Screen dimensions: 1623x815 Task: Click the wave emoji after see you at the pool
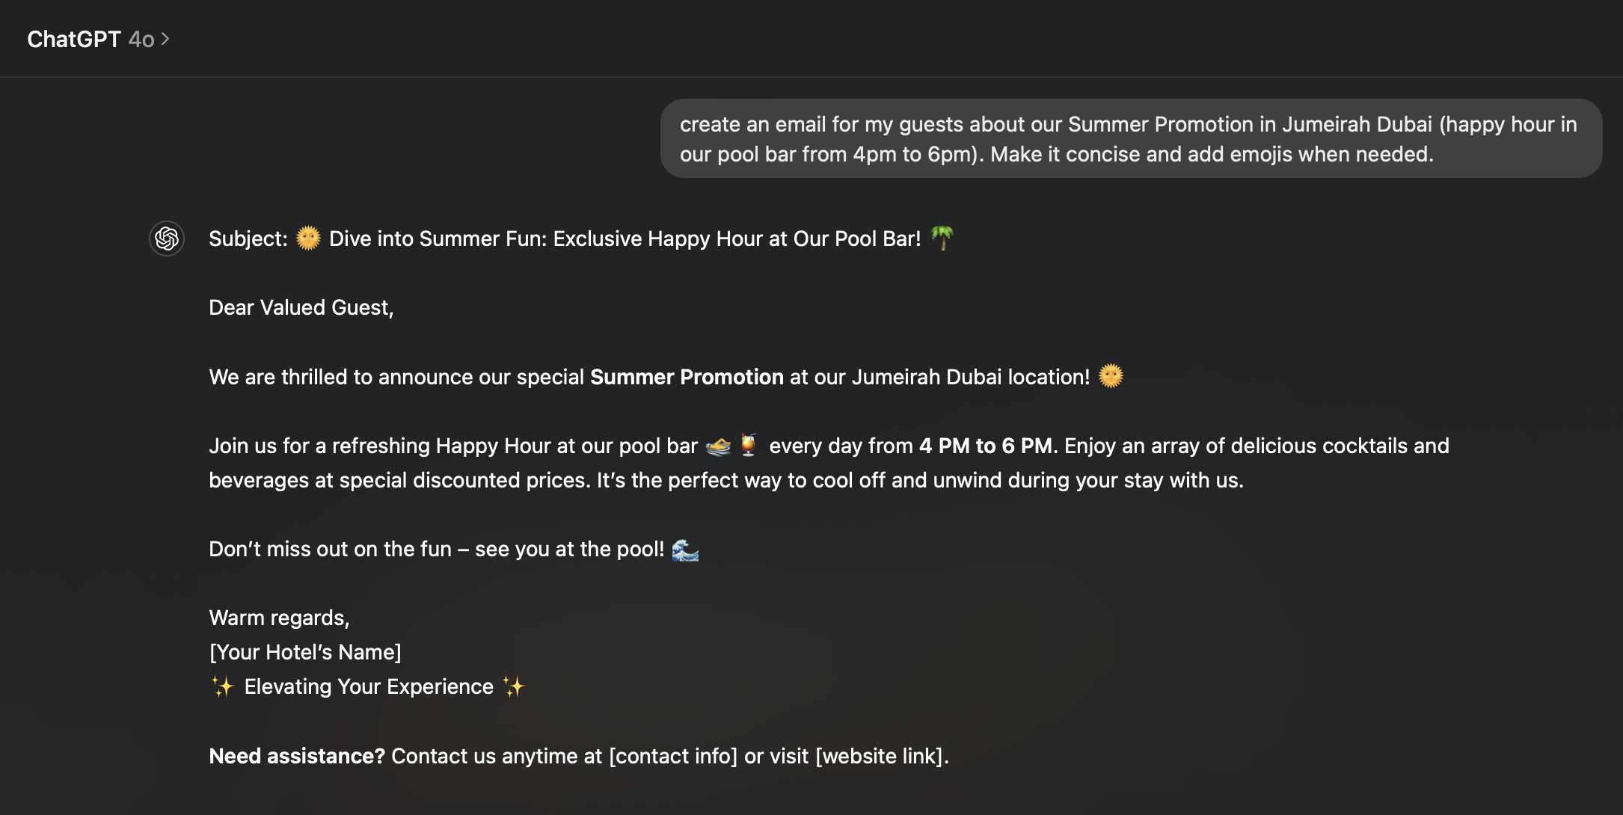685,550
